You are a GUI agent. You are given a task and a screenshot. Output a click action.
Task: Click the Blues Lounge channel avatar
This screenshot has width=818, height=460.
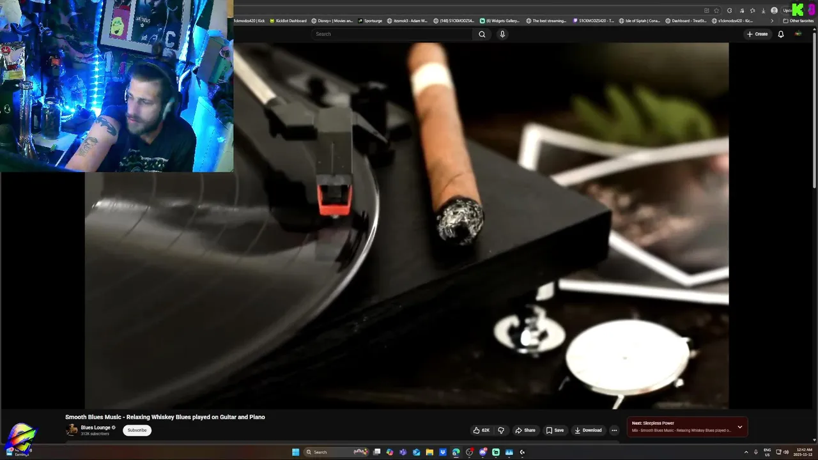[72, 430]
